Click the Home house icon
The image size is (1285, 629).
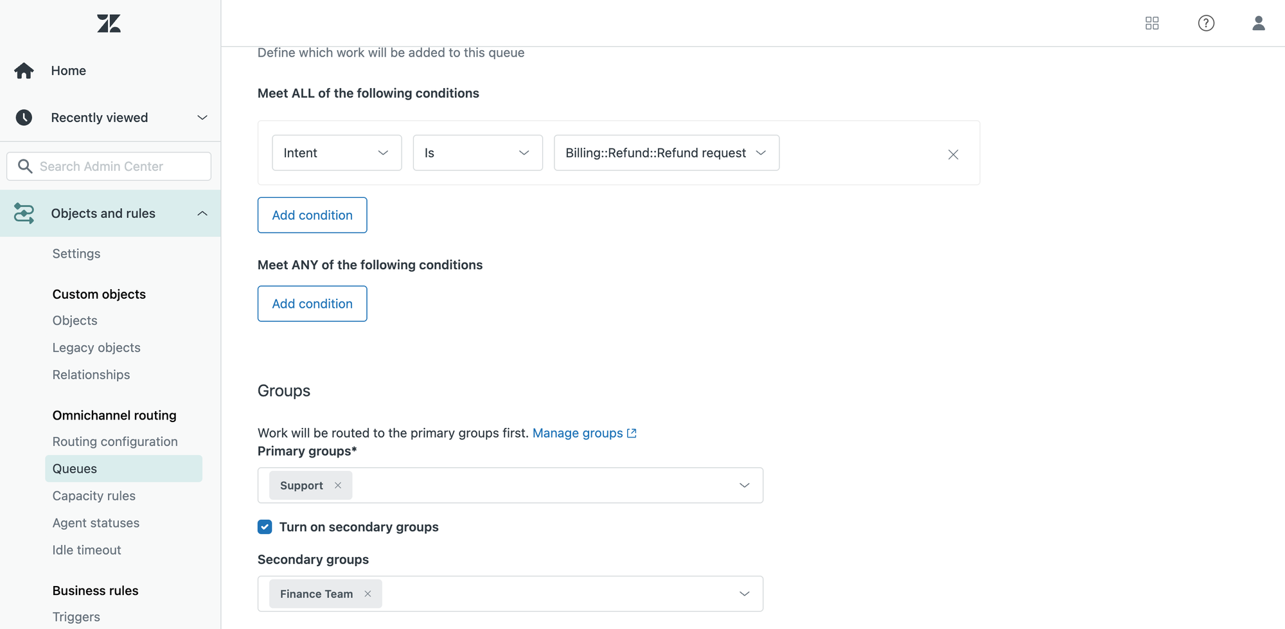click(24, 71)
